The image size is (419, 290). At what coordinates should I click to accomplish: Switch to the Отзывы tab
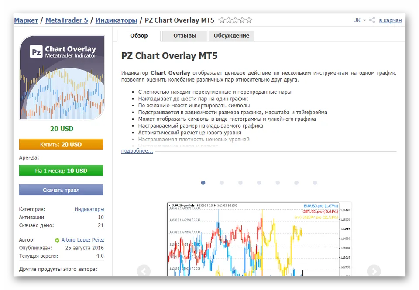click(185, 36)
